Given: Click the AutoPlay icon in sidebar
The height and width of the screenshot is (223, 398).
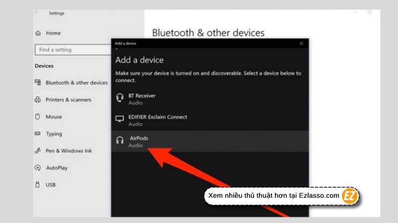Looking at the screenshot, I should 38,167.
